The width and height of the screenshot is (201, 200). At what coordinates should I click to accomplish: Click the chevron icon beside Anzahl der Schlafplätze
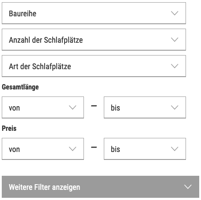[174, 40]
